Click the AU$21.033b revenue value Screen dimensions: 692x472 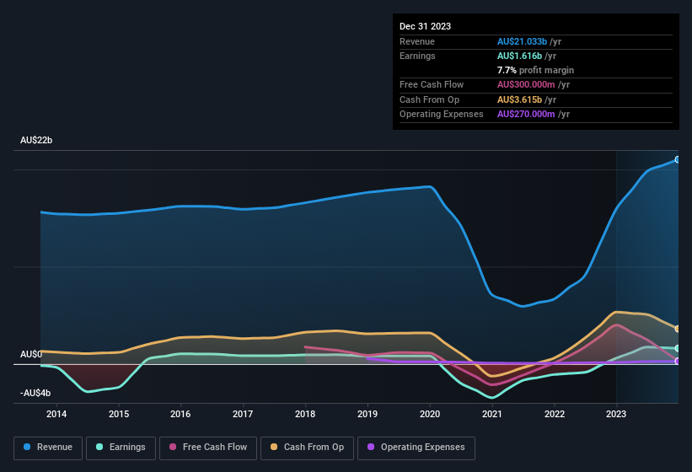coord(522,41)
